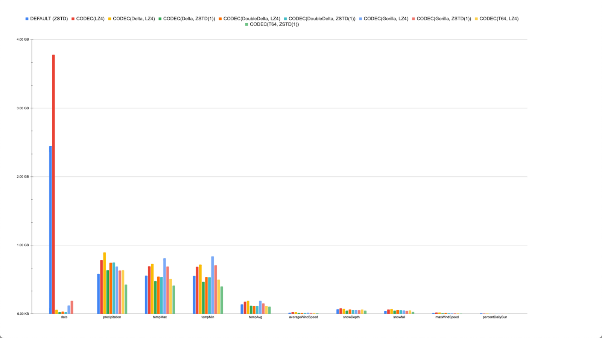This screenshot has width=602, height=338.
Task: Click the precipitation x-axis label
Action: point(112,317)
